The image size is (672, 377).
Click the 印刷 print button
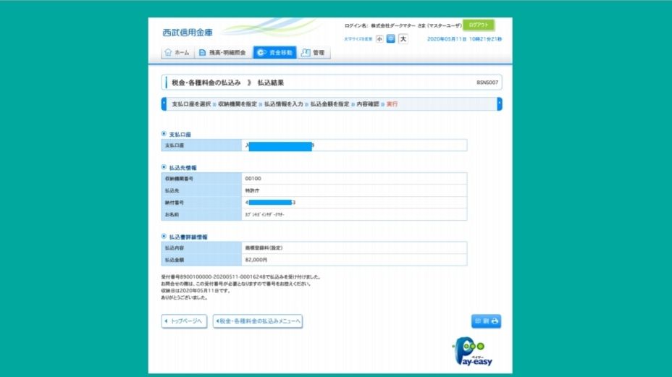click(486, 321)
